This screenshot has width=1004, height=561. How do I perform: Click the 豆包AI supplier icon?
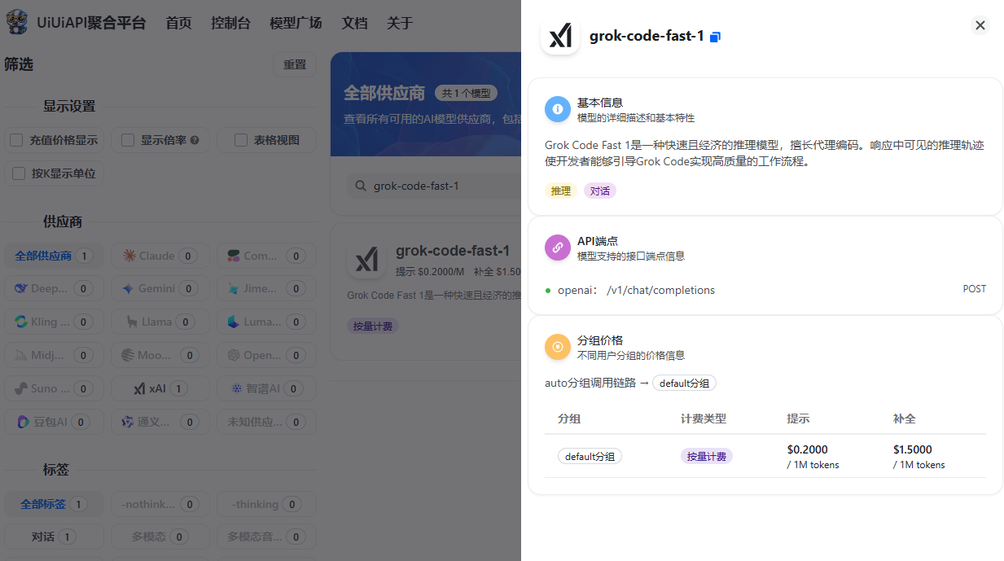22,422
